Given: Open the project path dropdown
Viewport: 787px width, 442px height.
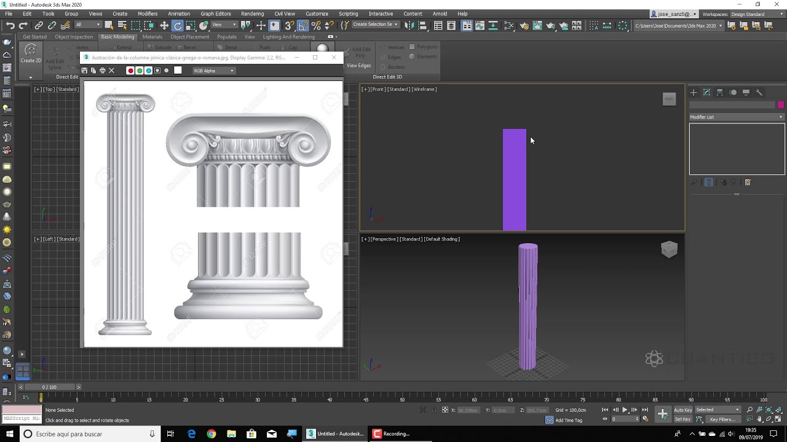Looking at the screenshot, I should tap(678, 25).
